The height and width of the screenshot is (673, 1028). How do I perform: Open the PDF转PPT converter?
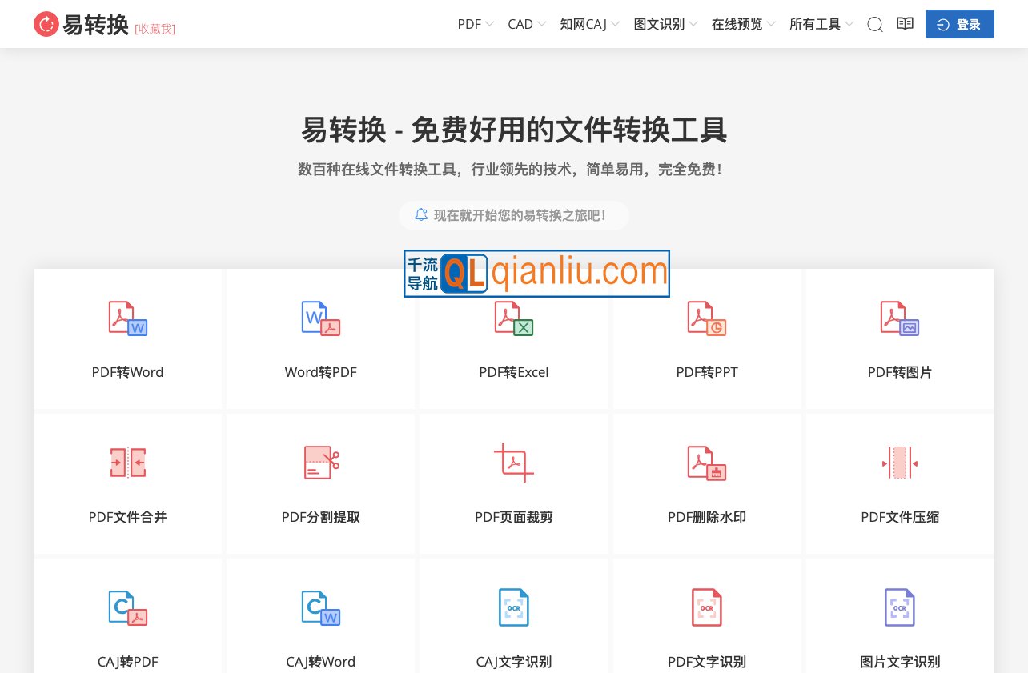(707, 339)
